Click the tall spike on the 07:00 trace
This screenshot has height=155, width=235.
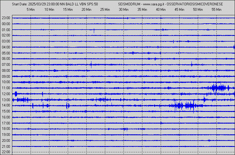[91, 65]
